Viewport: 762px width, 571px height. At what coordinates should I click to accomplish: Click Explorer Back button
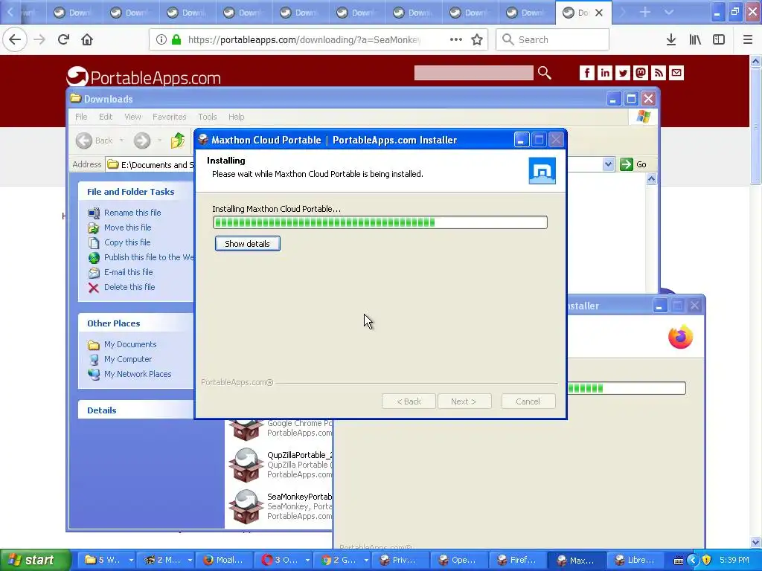[x=95, y=141]
